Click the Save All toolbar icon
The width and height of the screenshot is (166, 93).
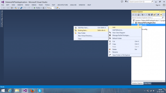tap(21, 8)
